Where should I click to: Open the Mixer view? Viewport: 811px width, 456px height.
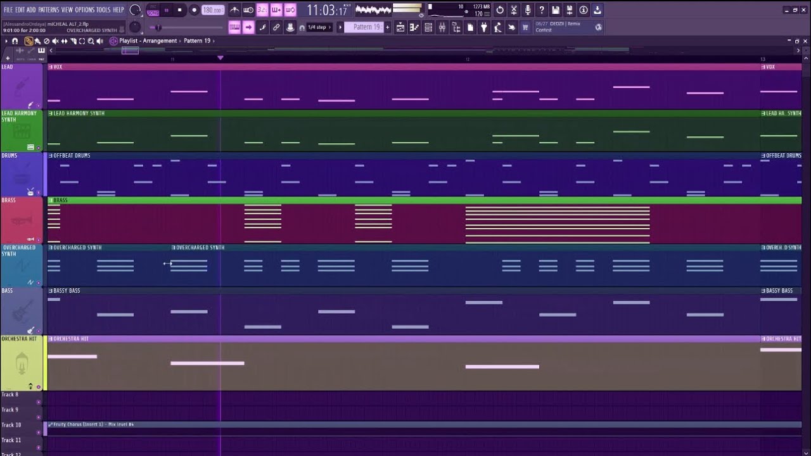[x=442, y=27]
